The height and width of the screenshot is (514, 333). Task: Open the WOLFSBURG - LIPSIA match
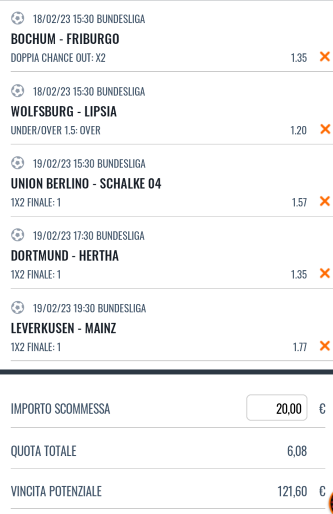[64, 111]
